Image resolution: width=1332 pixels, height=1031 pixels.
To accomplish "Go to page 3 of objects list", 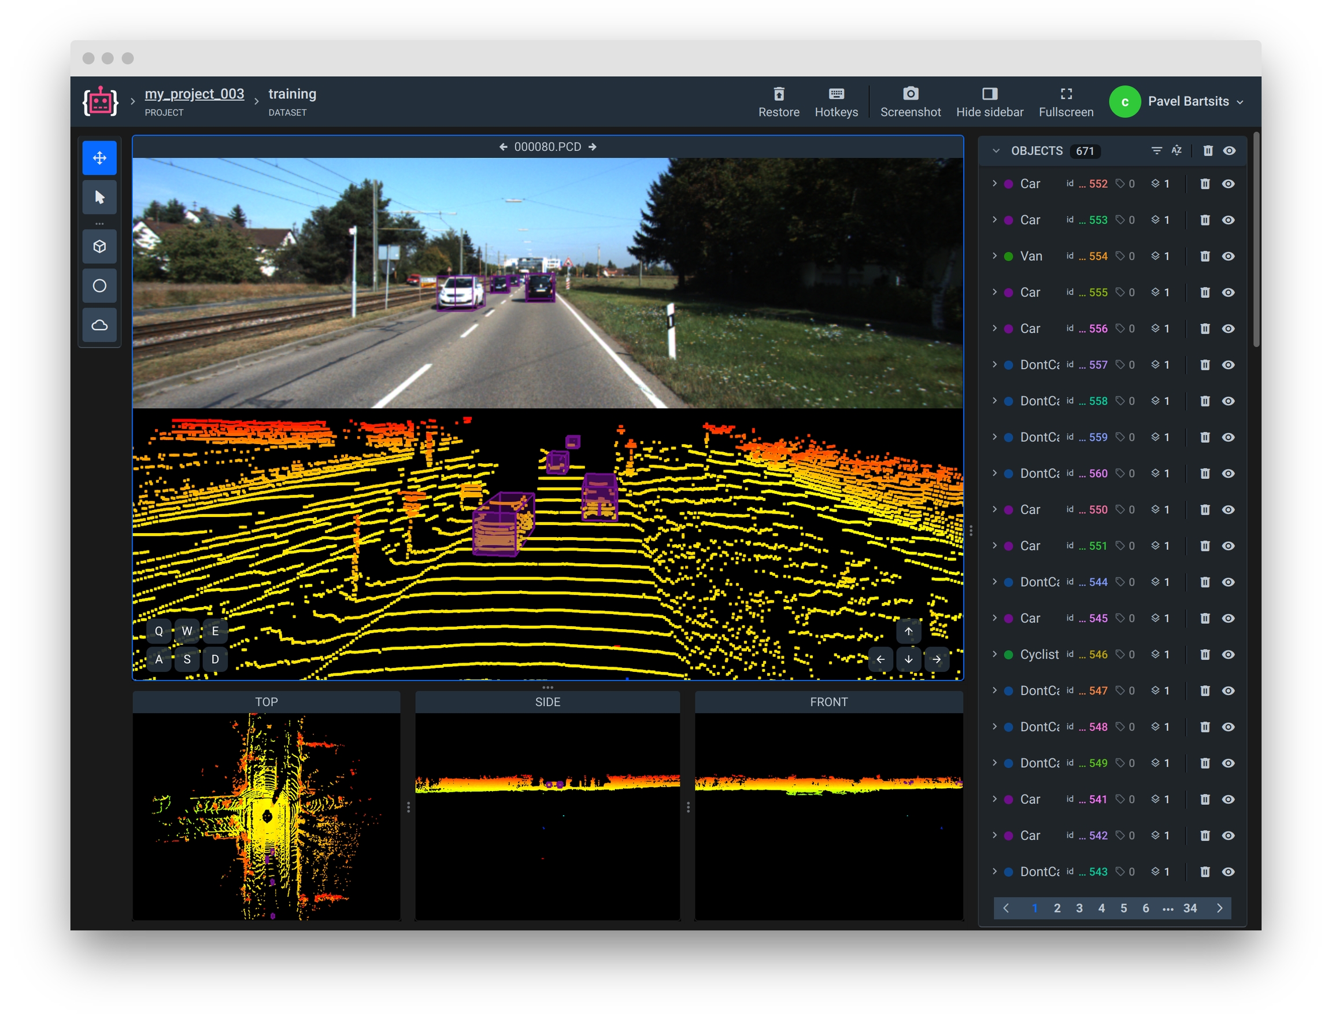I will tap(1079, 908).
